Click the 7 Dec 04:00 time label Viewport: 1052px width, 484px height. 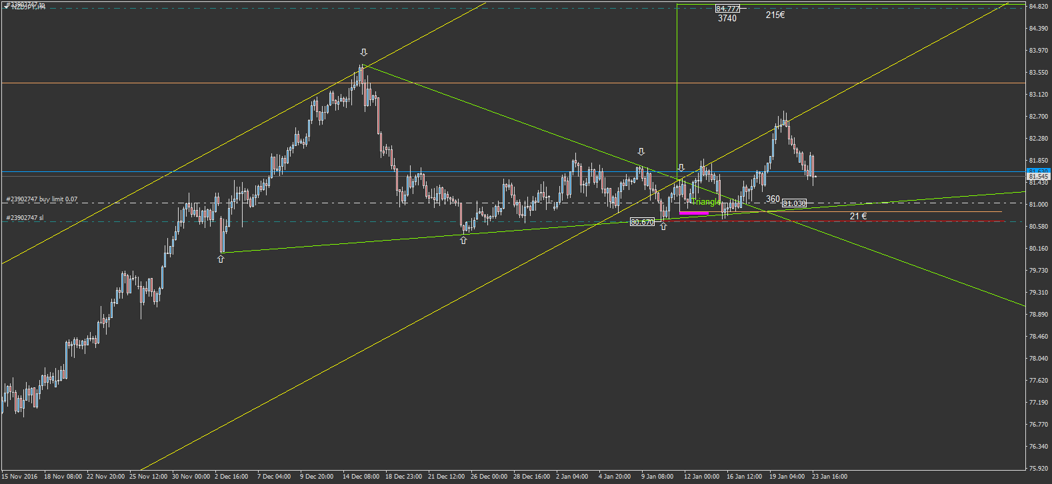[x=274, y=477]
